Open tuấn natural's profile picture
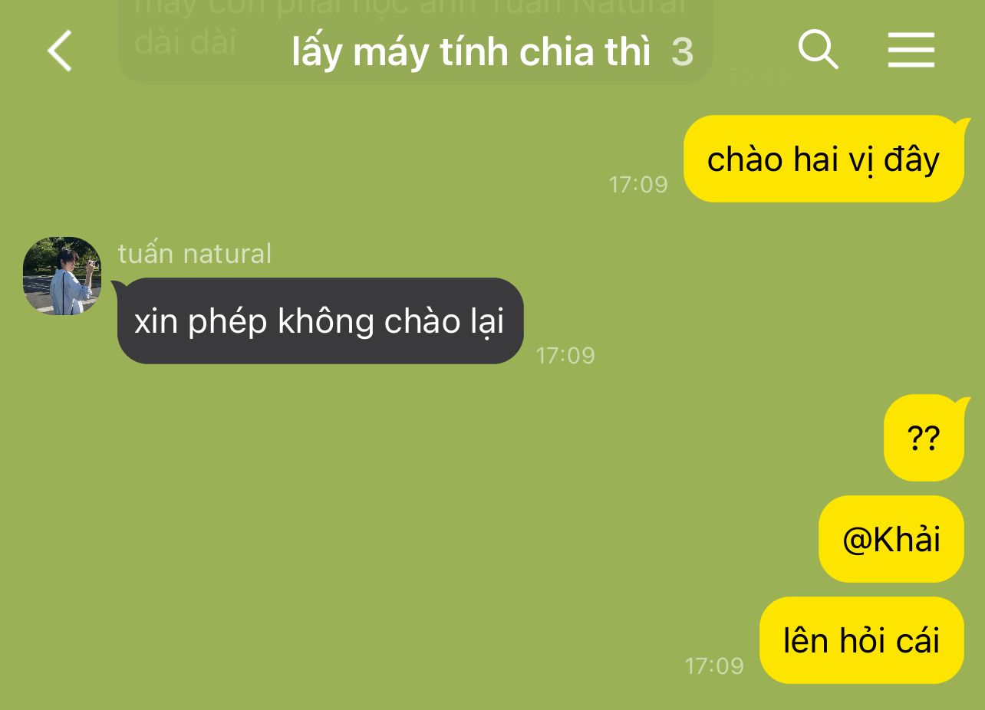This screenshot has width=985, height=710. coord(62,276)
